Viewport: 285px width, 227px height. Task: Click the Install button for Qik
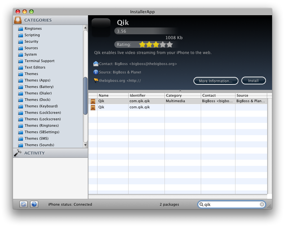[254, 81]
